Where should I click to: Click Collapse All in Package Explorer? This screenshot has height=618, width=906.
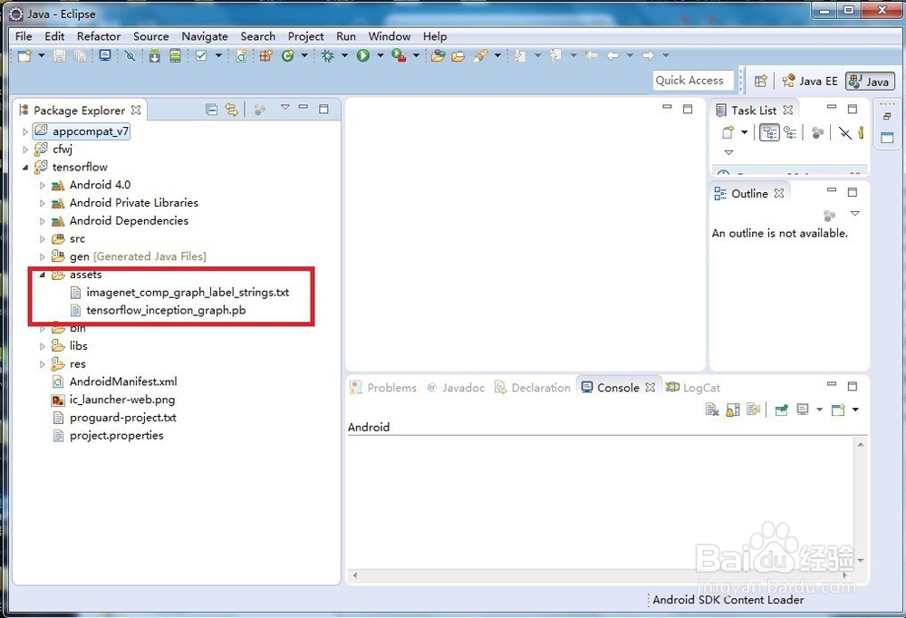[x=211, y=110]
